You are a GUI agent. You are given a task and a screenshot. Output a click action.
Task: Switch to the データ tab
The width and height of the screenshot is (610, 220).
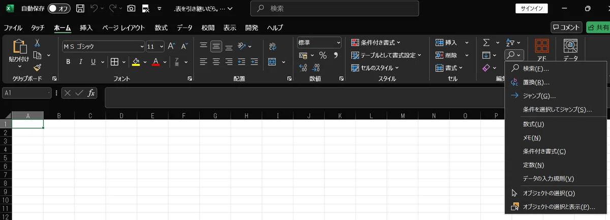coord(185,27)
